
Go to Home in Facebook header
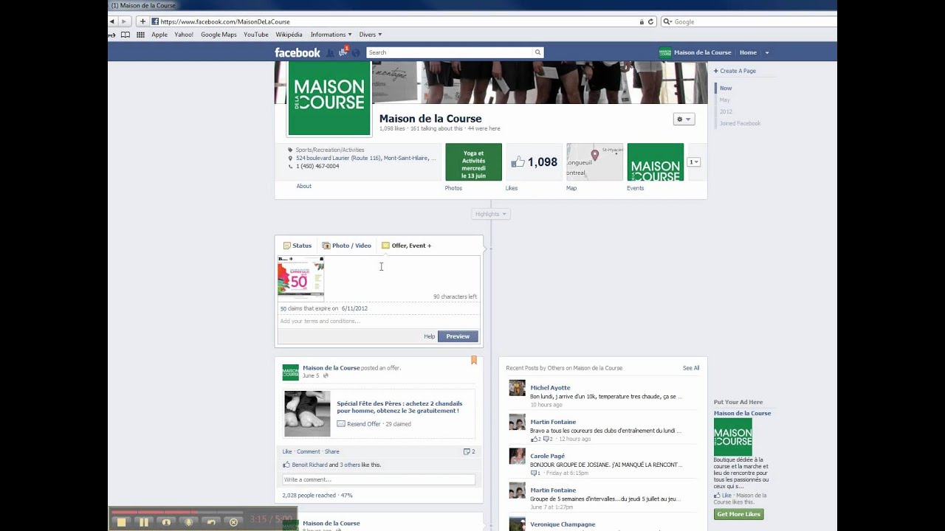[x=748, y=52]
